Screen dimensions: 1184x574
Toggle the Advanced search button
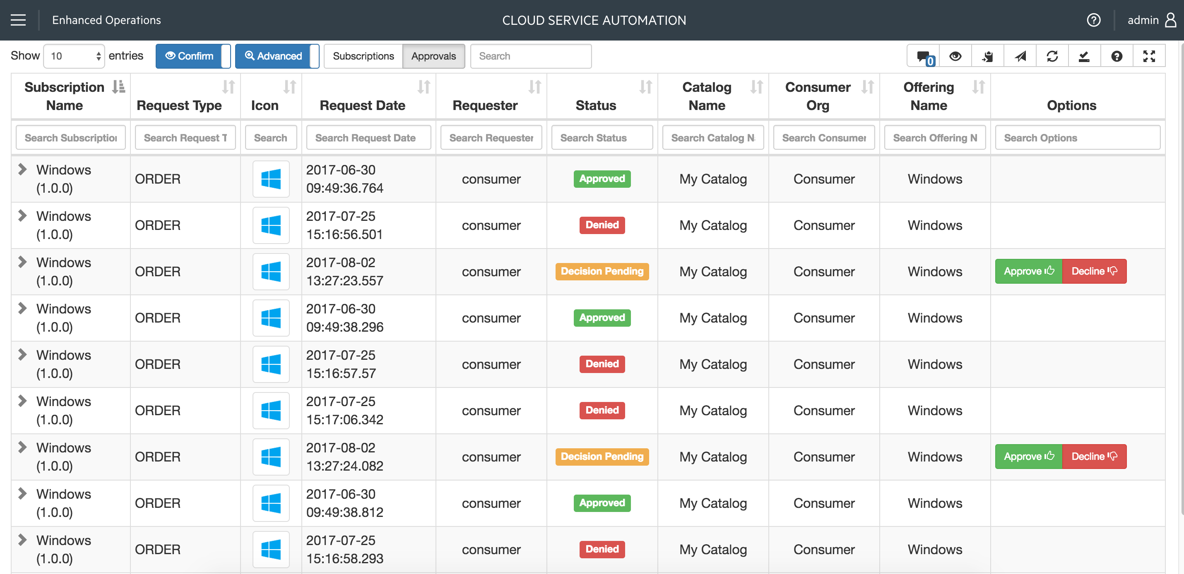[x=277, y=56]
